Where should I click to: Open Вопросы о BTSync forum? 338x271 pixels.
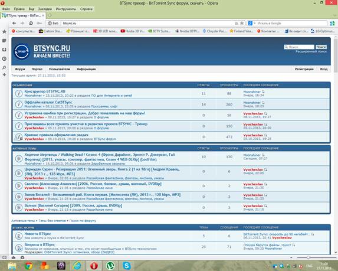point(40,244)
